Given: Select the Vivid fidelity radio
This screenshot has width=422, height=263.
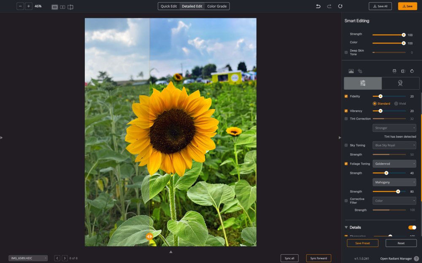Looking at the screenshot, I should (x=396, y=104).
